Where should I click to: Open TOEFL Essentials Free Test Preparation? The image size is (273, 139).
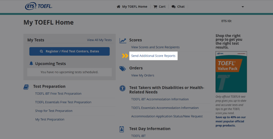(63, 102)
